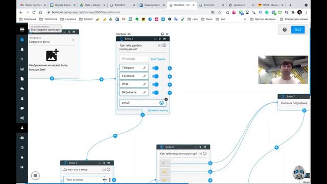This screenshot has height=184, width=327.
Task: Open the gears settings icon in sidebar
Action: pyautogui.click(x=22, y=118)
